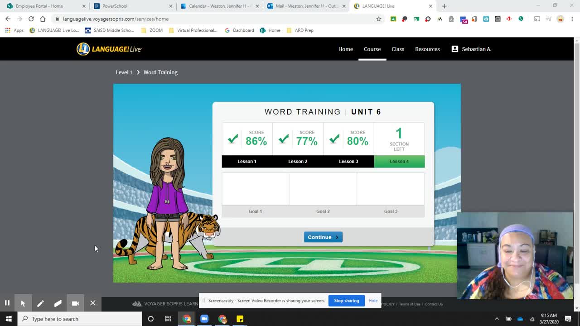Open the Zoom app on the taskbar
580x326 pixels.
point(204,319)
